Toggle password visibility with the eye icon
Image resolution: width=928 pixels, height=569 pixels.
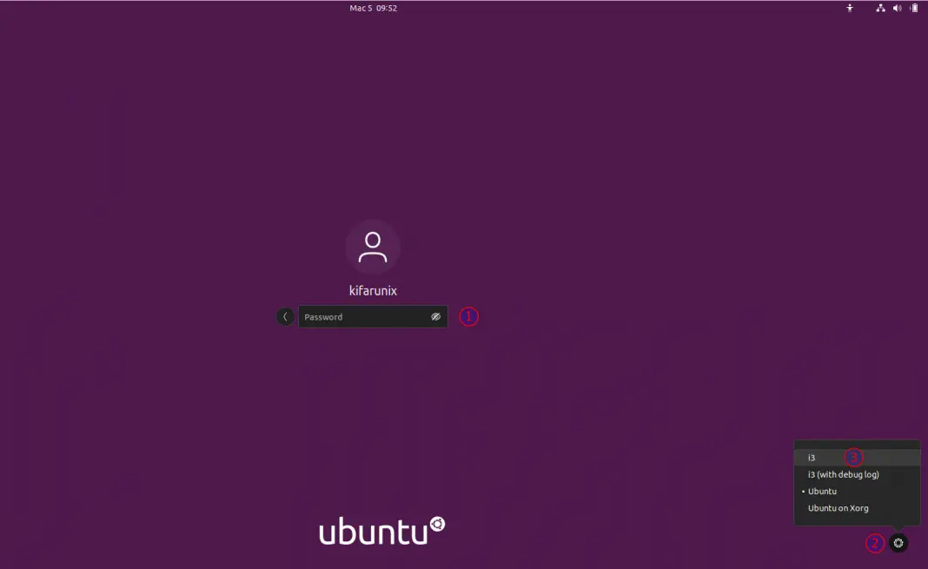[434, 316]
